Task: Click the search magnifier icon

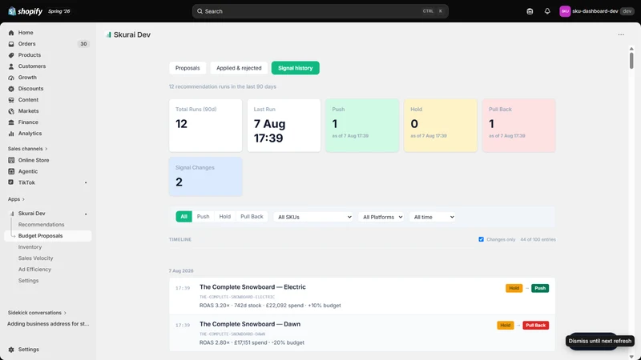Action: (x=200, y=11)
